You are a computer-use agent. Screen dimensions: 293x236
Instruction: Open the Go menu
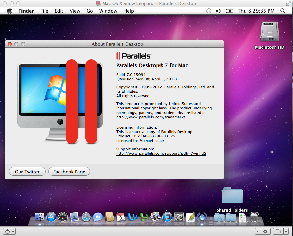pos(90,11)
